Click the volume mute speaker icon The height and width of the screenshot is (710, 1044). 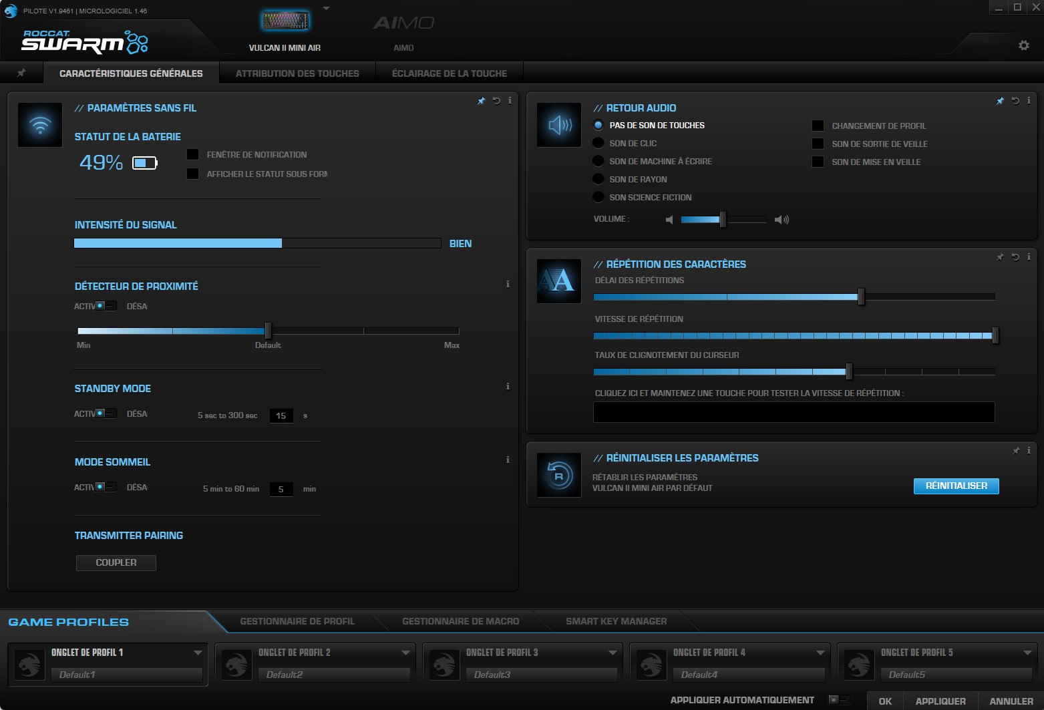coord(669,220)
